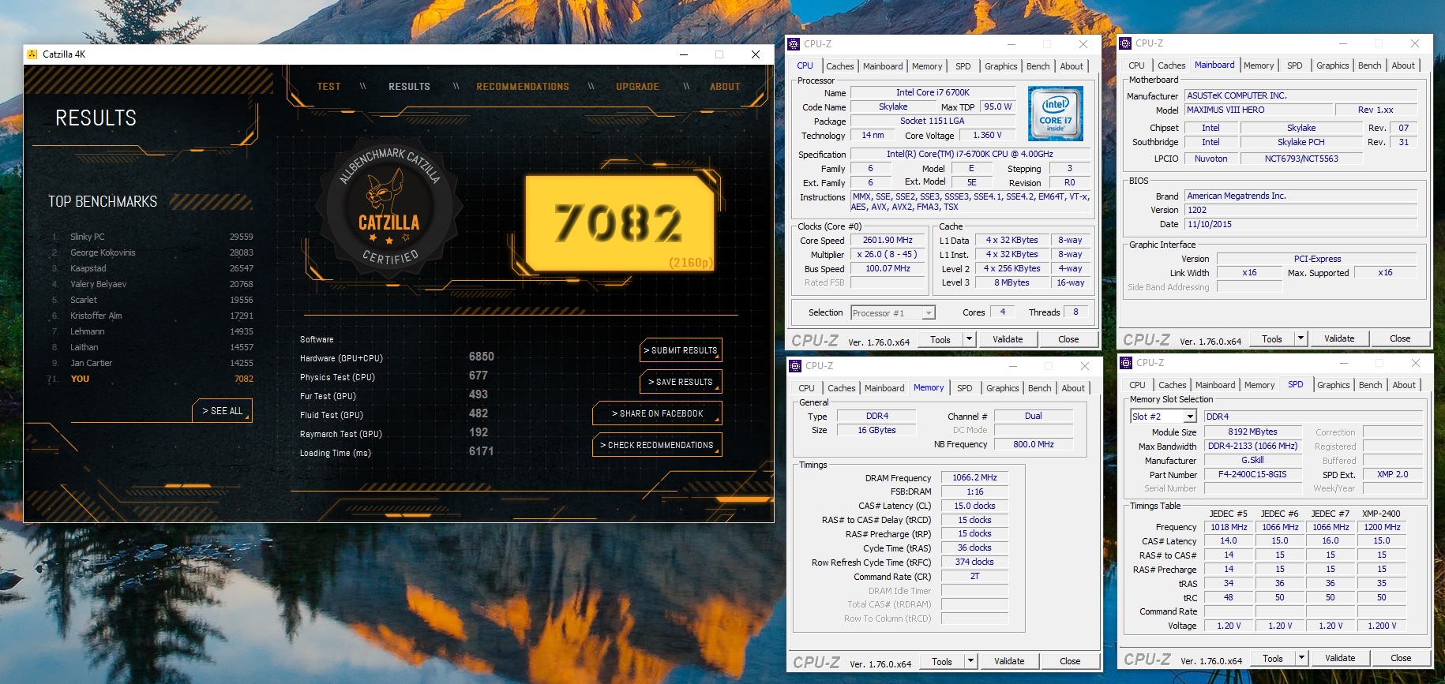Click George Kokovinis benchmark entry
The height and width of the screenshot is (684, 1445).
point(152,252)
